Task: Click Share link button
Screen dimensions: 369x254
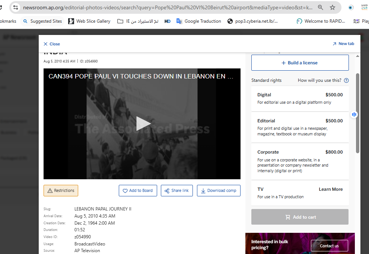Action: pyautogui.click(x=177, y=190)
